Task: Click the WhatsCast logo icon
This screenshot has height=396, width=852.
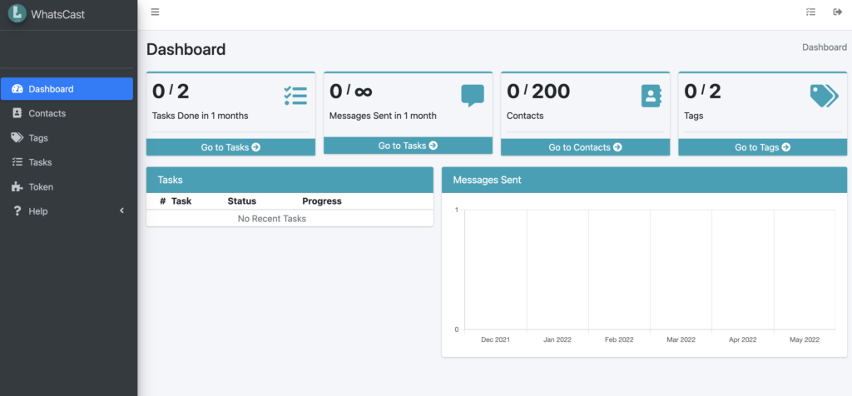Action: pos(17,13)
